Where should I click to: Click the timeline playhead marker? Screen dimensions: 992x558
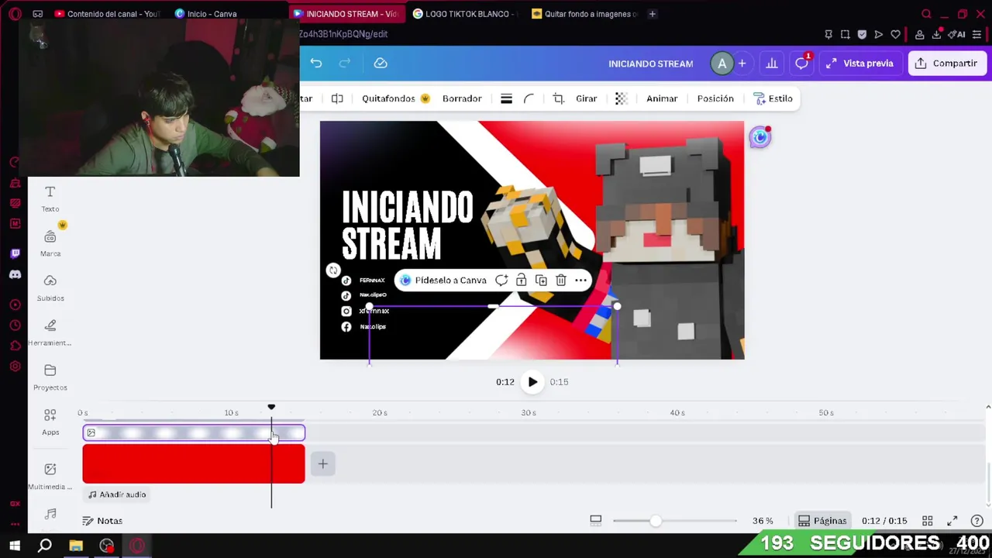pyautogui.click(x=271, y=408)
